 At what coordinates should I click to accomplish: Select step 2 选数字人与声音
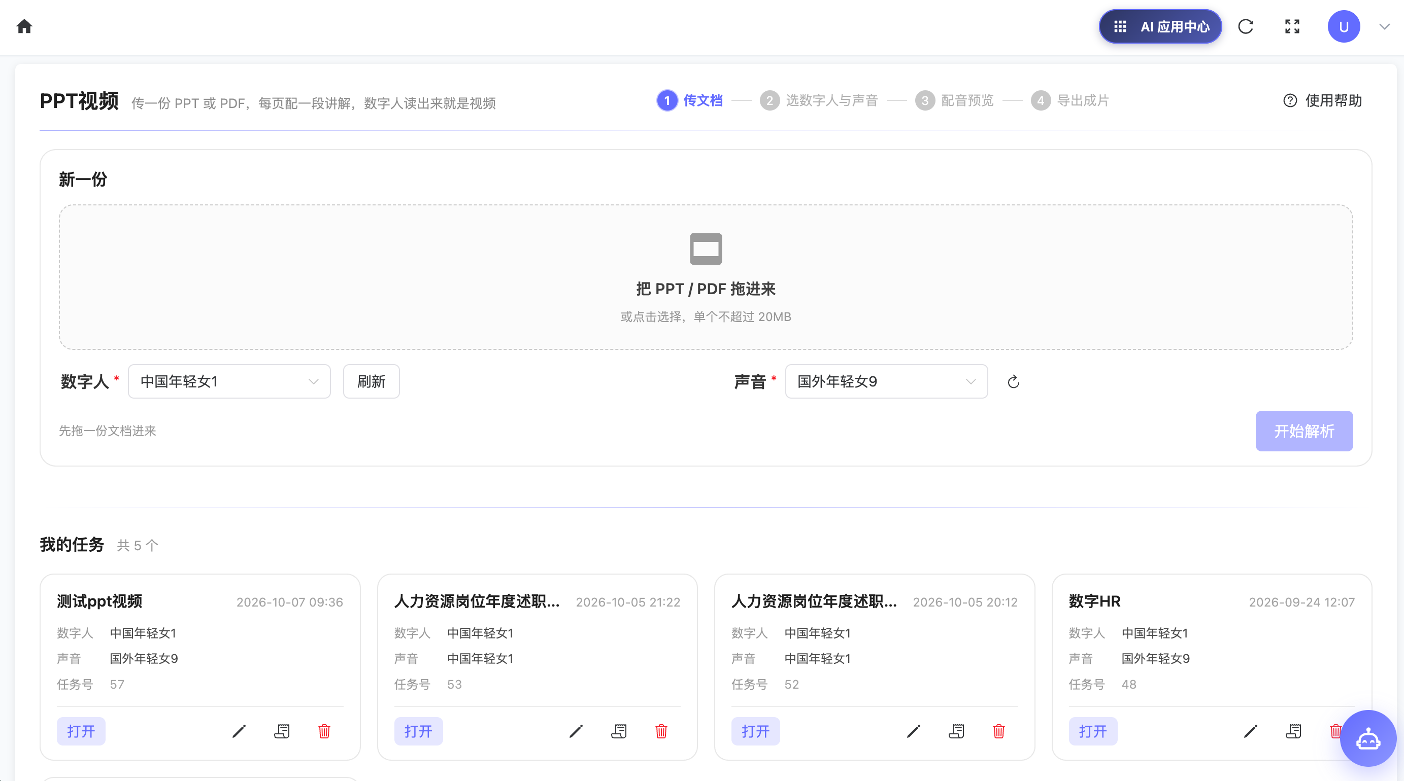click(819, 100)
